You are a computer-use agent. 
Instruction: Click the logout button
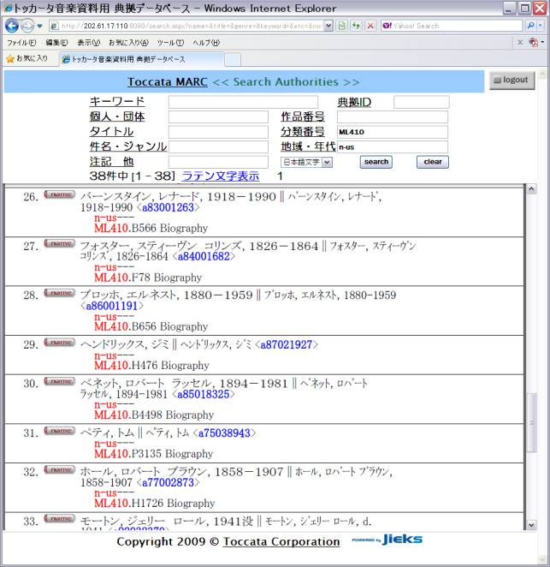(x=512, y=80)
